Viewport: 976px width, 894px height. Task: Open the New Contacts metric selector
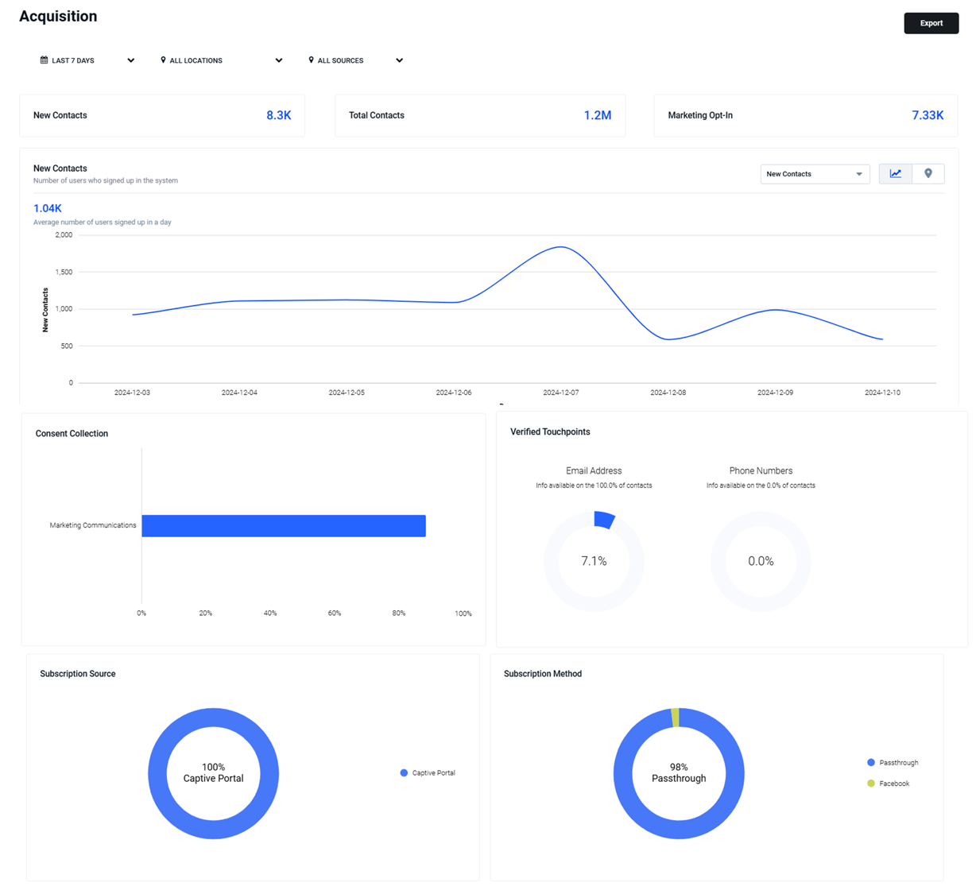pos(815,174)
